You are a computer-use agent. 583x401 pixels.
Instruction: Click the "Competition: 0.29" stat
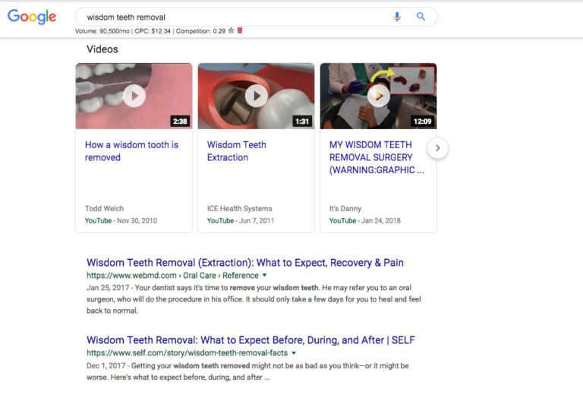200,31
